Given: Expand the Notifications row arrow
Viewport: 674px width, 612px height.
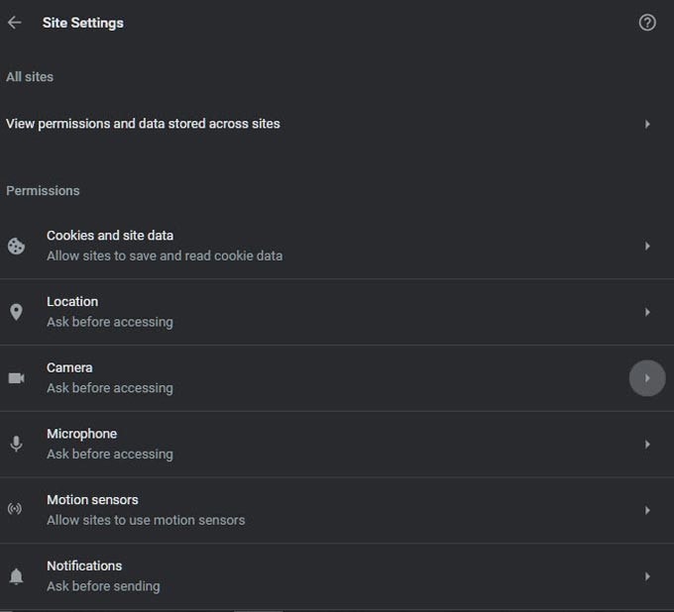Looking at the screenshot, I should [647, 576].
